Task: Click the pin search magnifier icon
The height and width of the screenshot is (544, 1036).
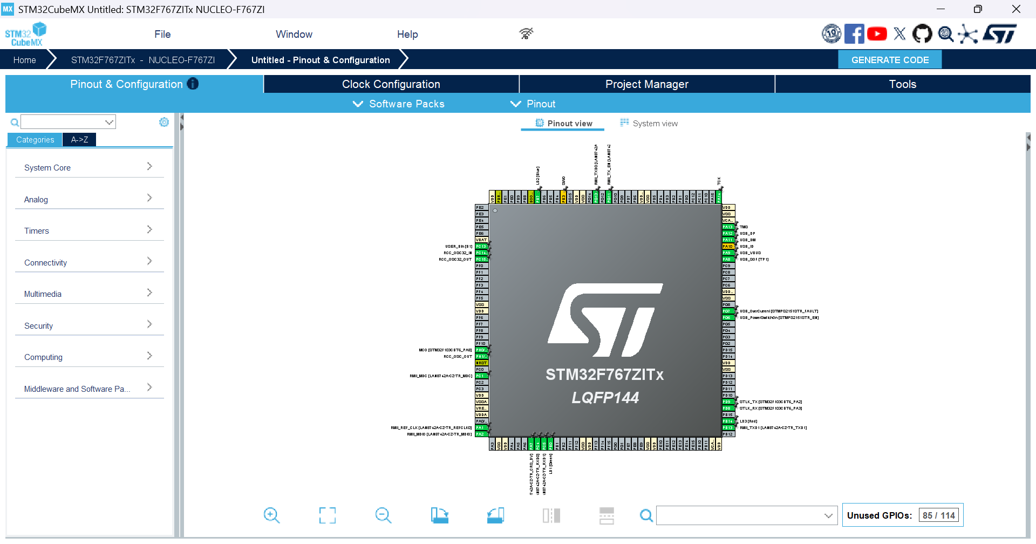Action: [646, 516]
